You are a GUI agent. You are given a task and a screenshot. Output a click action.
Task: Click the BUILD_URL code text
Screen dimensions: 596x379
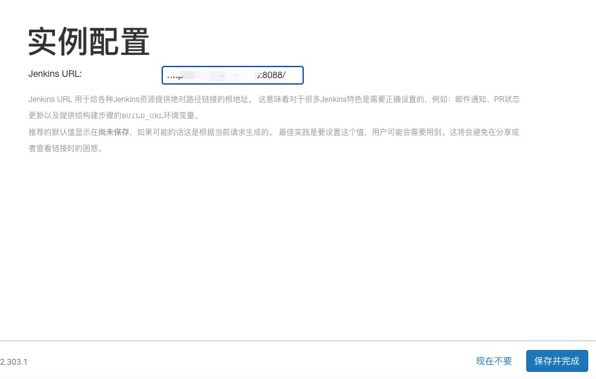point(141,116)
